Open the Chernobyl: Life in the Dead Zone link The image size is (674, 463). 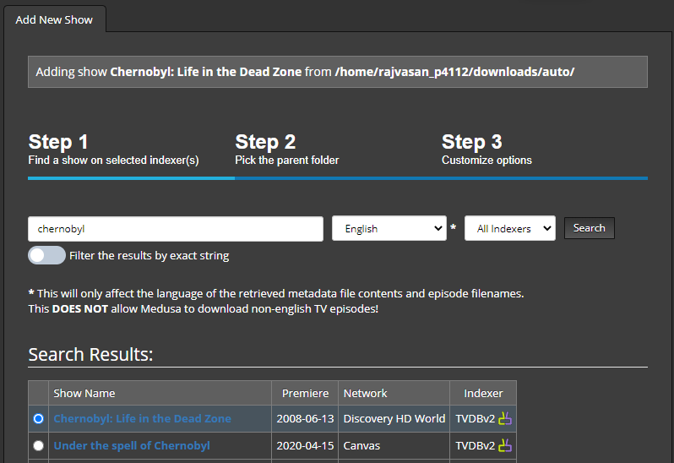[x=142, y=418]
